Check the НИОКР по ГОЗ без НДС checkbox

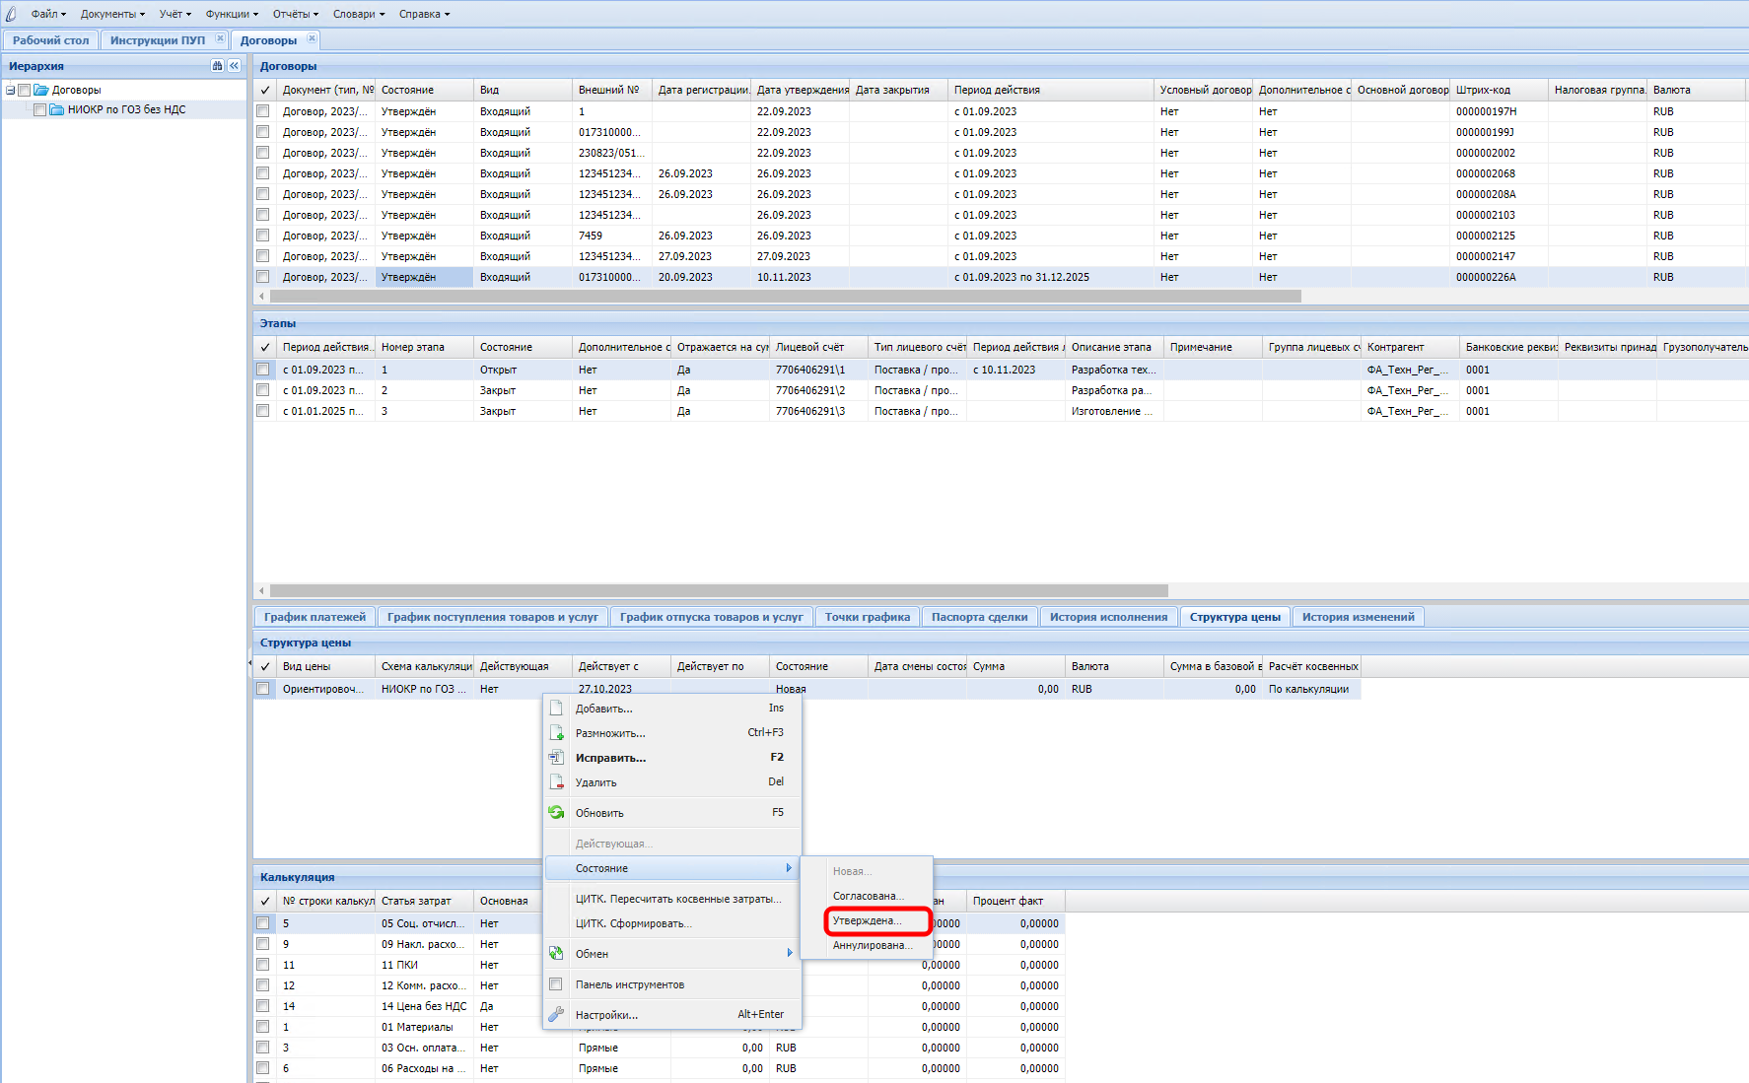(40, 110)
